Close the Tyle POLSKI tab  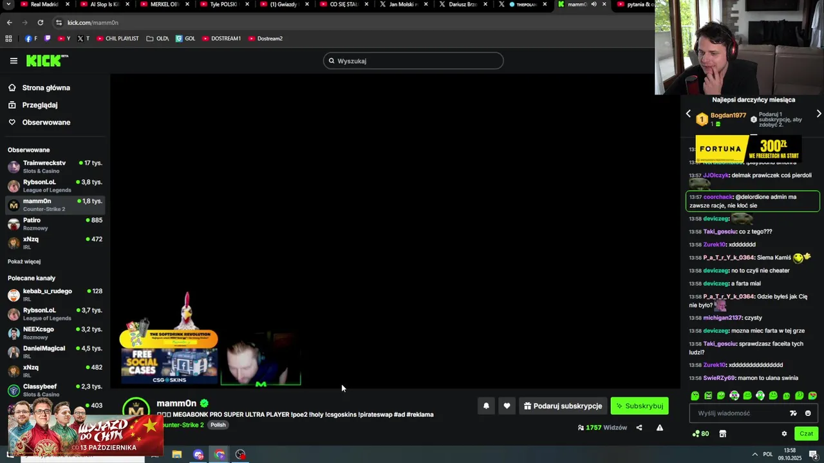[247, 5]
